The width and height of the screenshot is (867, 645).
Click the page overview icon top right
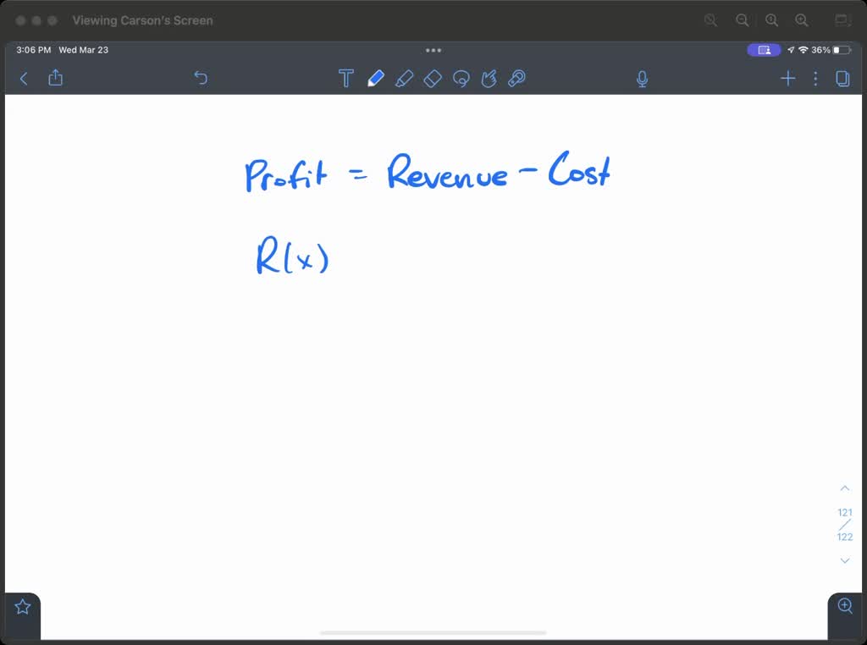coord(842,78)
